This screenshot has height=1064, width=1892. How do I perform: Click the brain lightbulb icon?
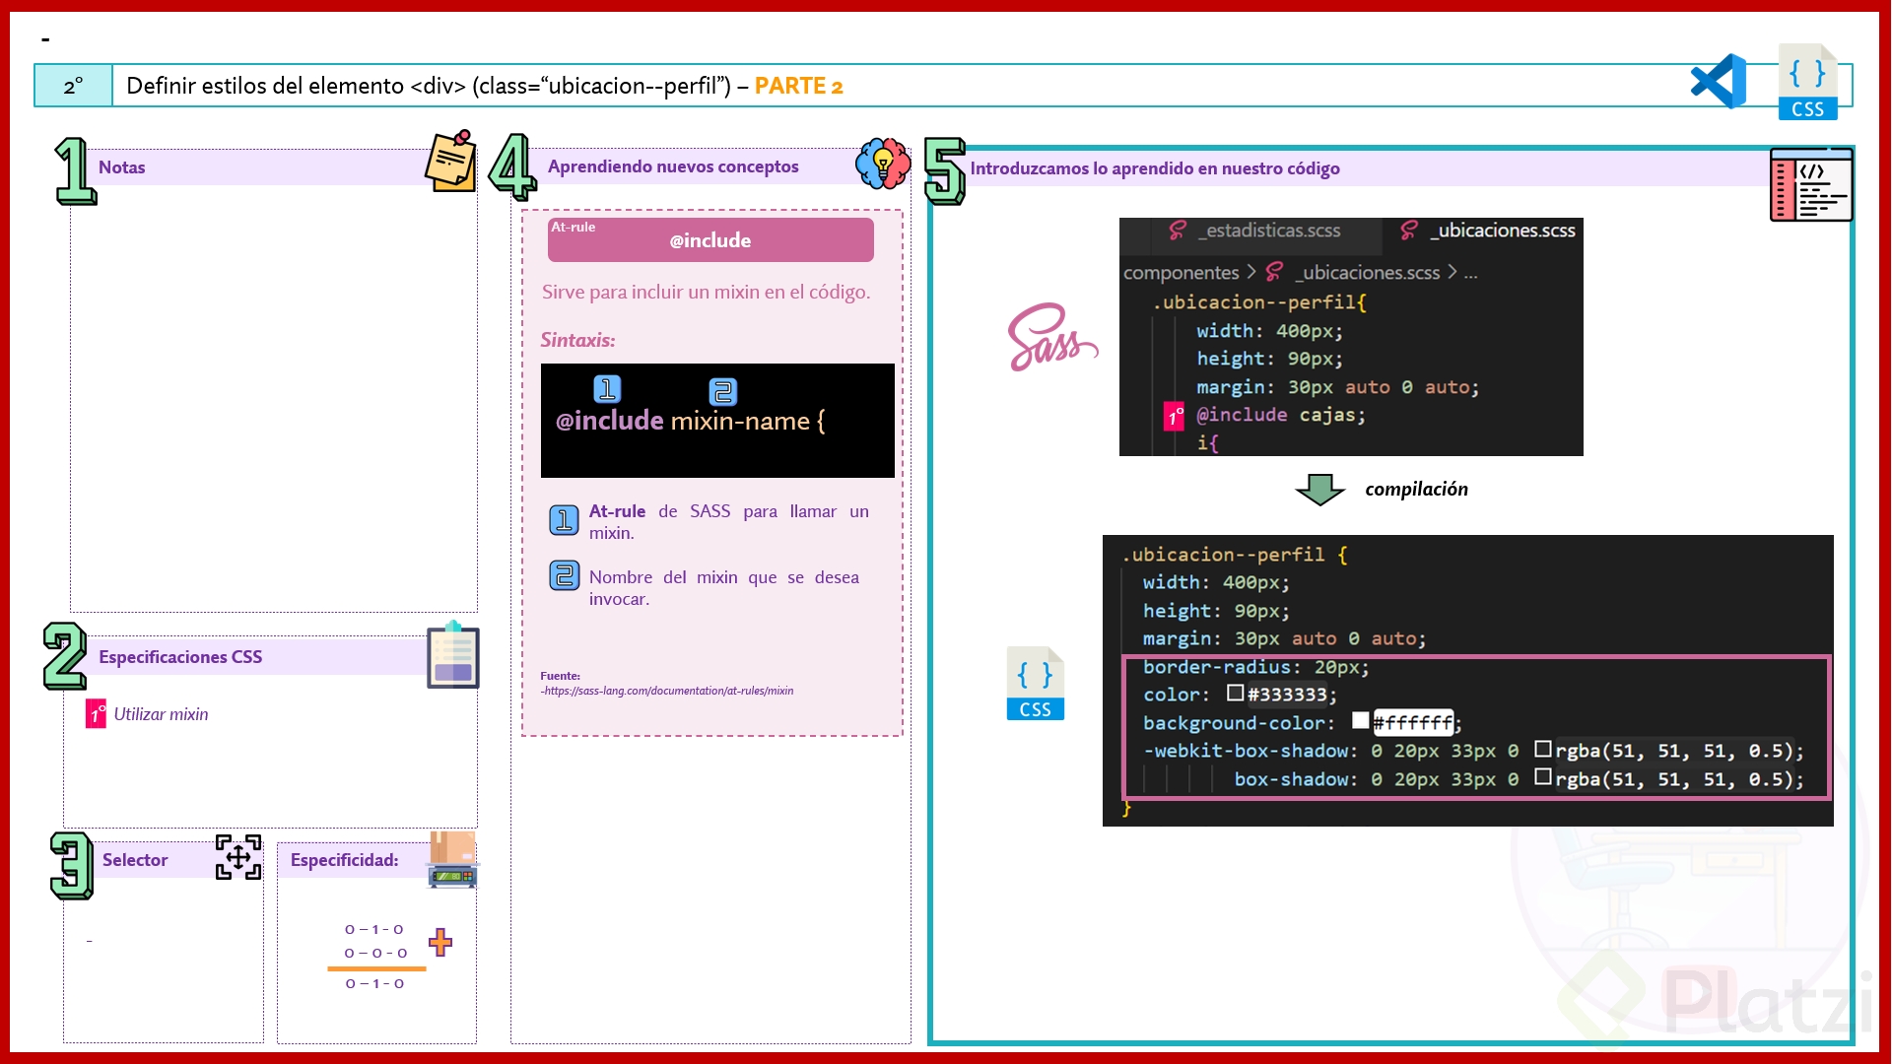click(x=883, y=164)
